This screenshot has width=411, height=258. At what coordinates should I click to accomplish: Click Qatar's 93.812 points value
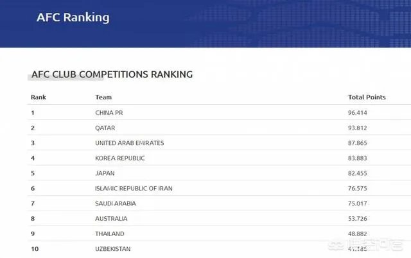[359, 128]
